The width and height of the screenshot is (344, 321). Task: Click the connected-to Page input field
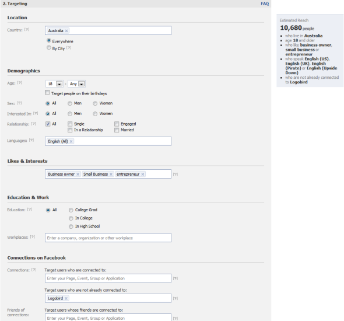[108, 278]
